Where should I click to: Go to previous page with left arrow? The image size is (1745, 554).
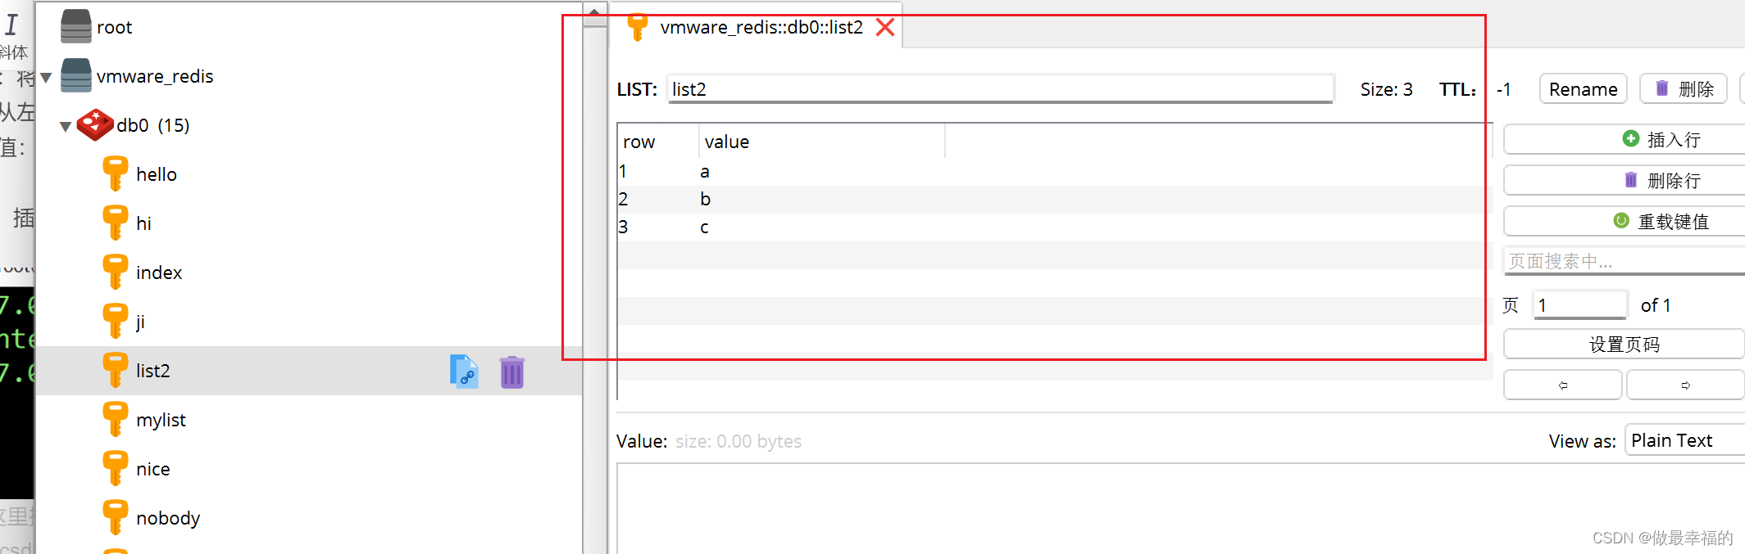click(x=1563, y=385)
